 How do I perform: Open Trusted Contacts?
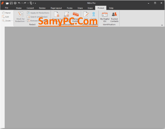click(x=114, y=17)
